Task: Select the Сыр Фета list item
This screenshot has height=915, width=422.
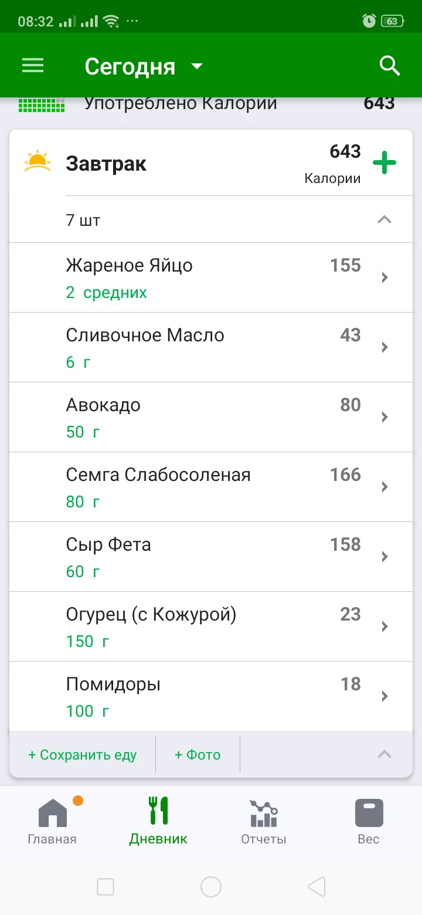Action: click(211, 557)
